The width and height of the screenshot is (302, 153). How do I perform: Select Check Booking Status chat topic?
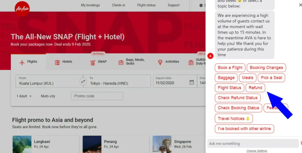(238, 108)
